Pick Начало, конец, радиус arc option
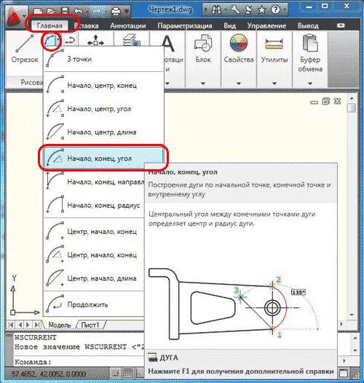This screenshot has height=383, width=364. click(94, 205)
